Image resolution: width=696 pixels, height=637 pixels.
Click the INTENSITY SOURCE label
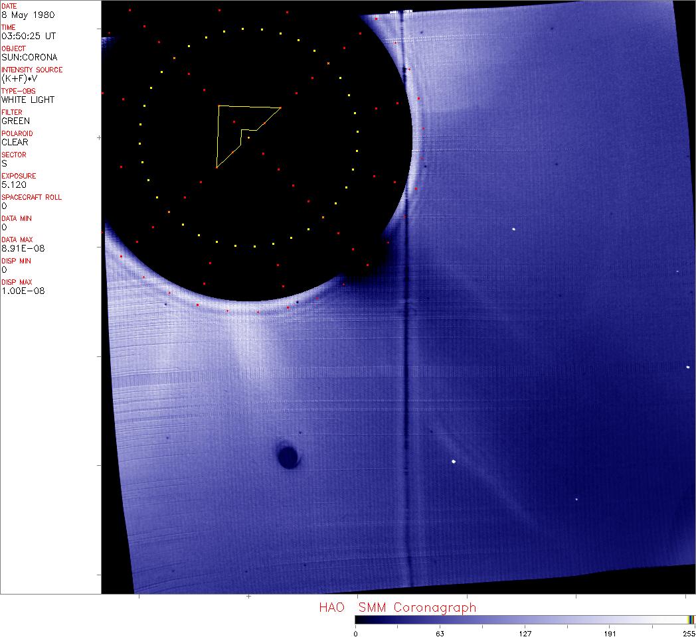tap(32, 70)
